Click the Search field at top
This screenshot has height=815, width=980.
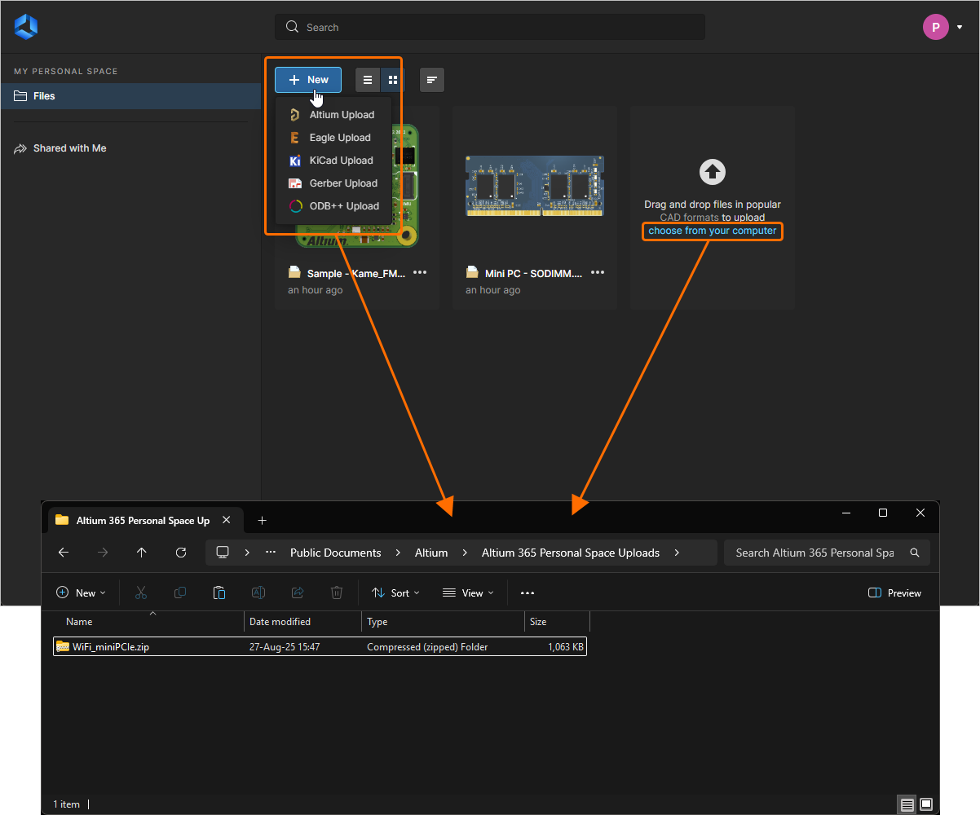pos(489,27)
